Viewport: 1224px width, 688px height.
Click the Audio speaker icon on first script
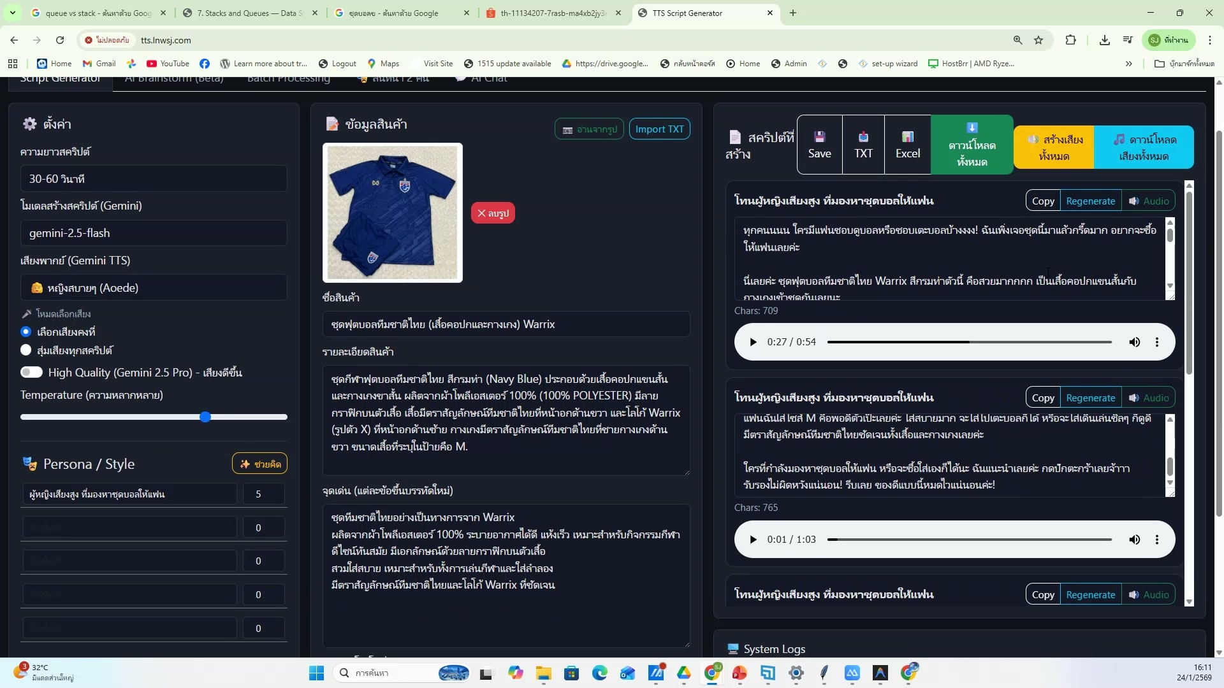(x=1133, y=200)
